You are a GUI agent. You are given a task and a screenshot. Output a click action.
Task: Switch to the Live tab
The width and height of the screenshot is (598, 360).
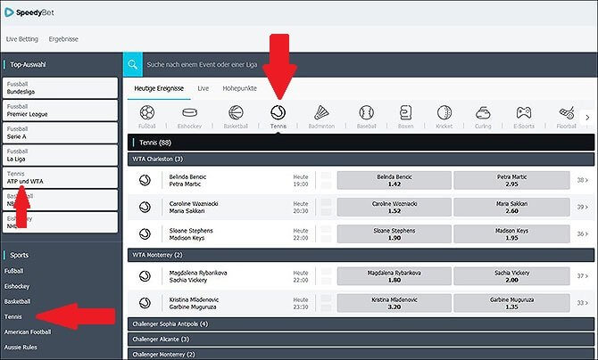(203, 88)
